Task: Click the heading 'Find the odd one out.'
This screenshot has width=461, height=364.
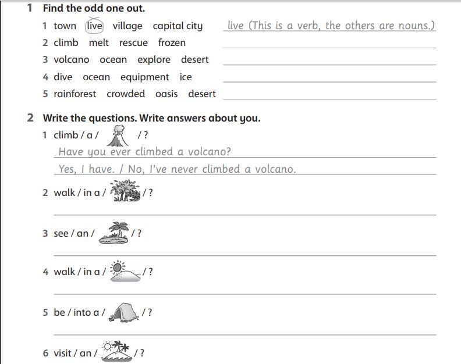Action: tap(94, 8)
